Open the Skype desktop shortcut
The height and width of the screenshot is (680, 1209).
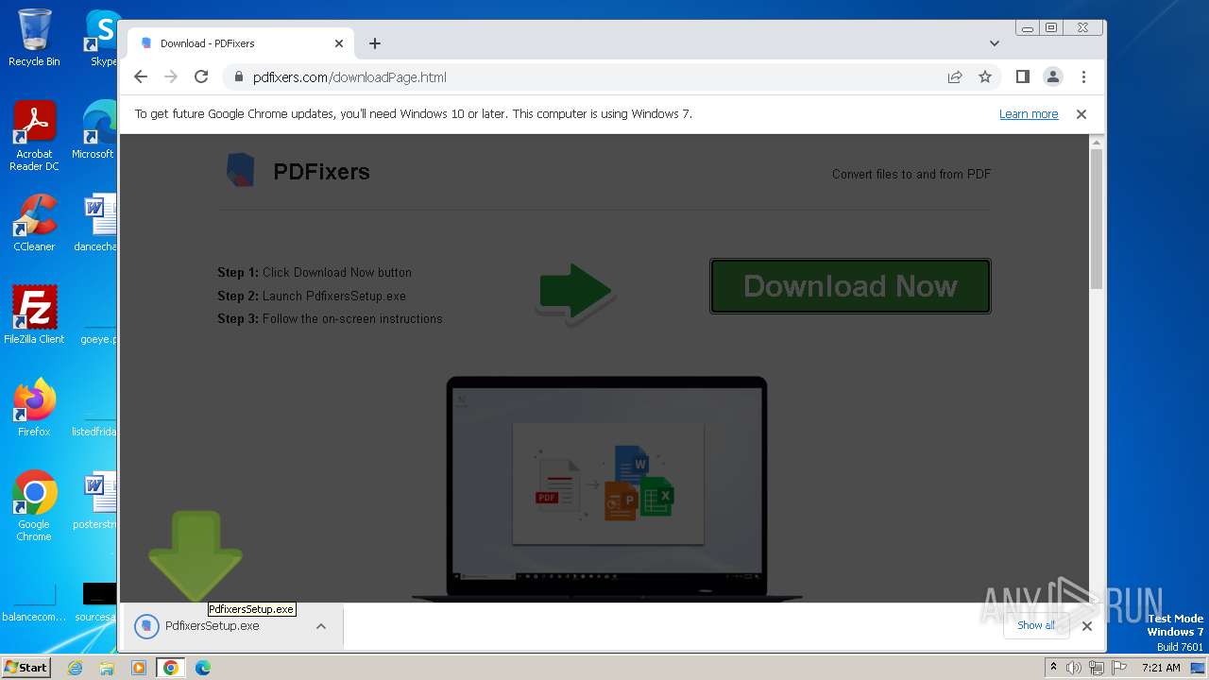102,38
